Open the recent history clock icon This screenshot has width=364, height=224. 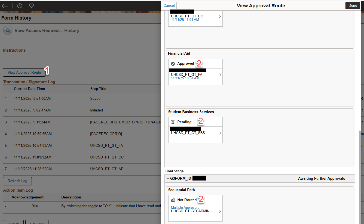(19, 5)
